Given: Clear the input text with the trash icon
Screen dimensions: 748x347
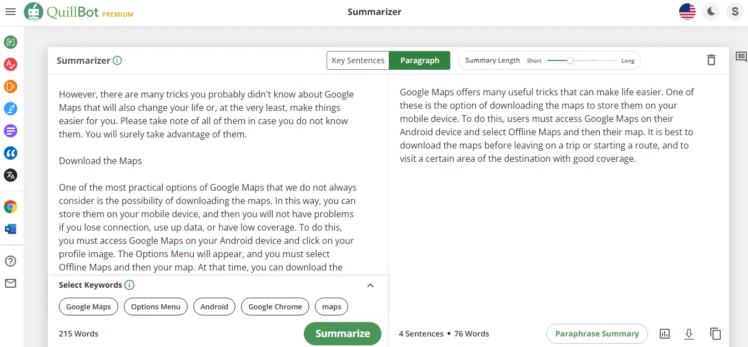Looking at the screenshot, I should [x=711, y=60].
